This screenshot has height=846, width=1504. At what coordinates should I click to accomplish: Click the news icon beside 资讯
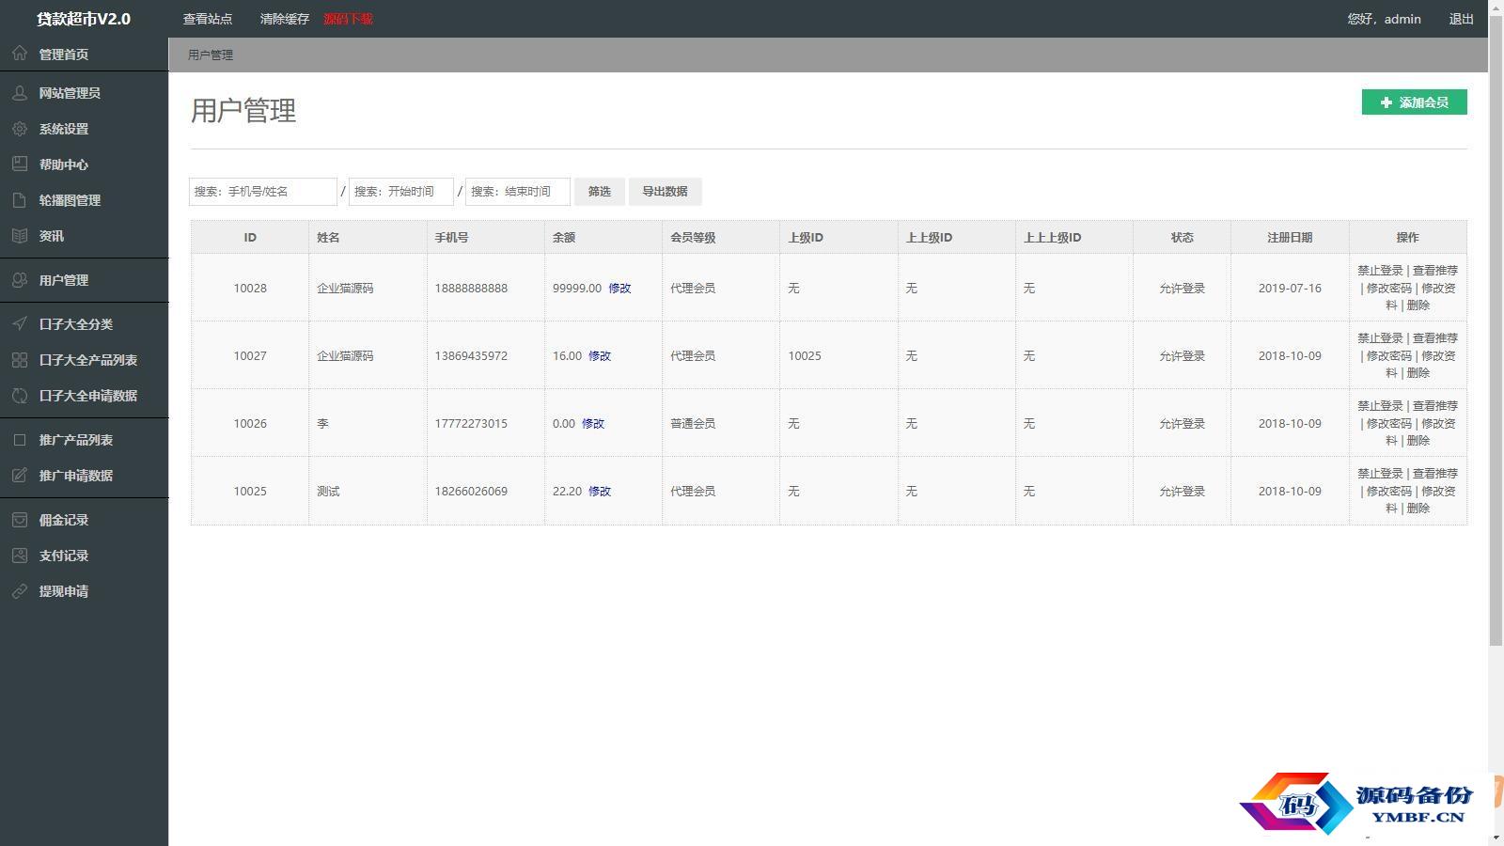coord(20,236)
